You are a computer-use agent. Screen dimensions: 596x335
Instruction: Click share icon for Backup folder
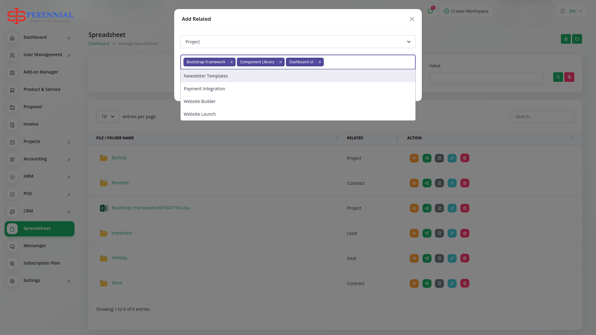427,158
